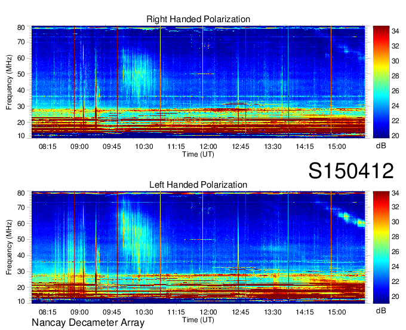Click the 80 MHz tick of left-handed plot
406x330 pixels.
21,193
